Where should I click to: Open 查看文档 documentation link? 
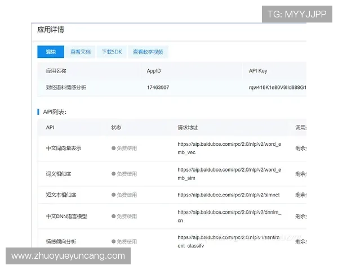click(81, 52)
